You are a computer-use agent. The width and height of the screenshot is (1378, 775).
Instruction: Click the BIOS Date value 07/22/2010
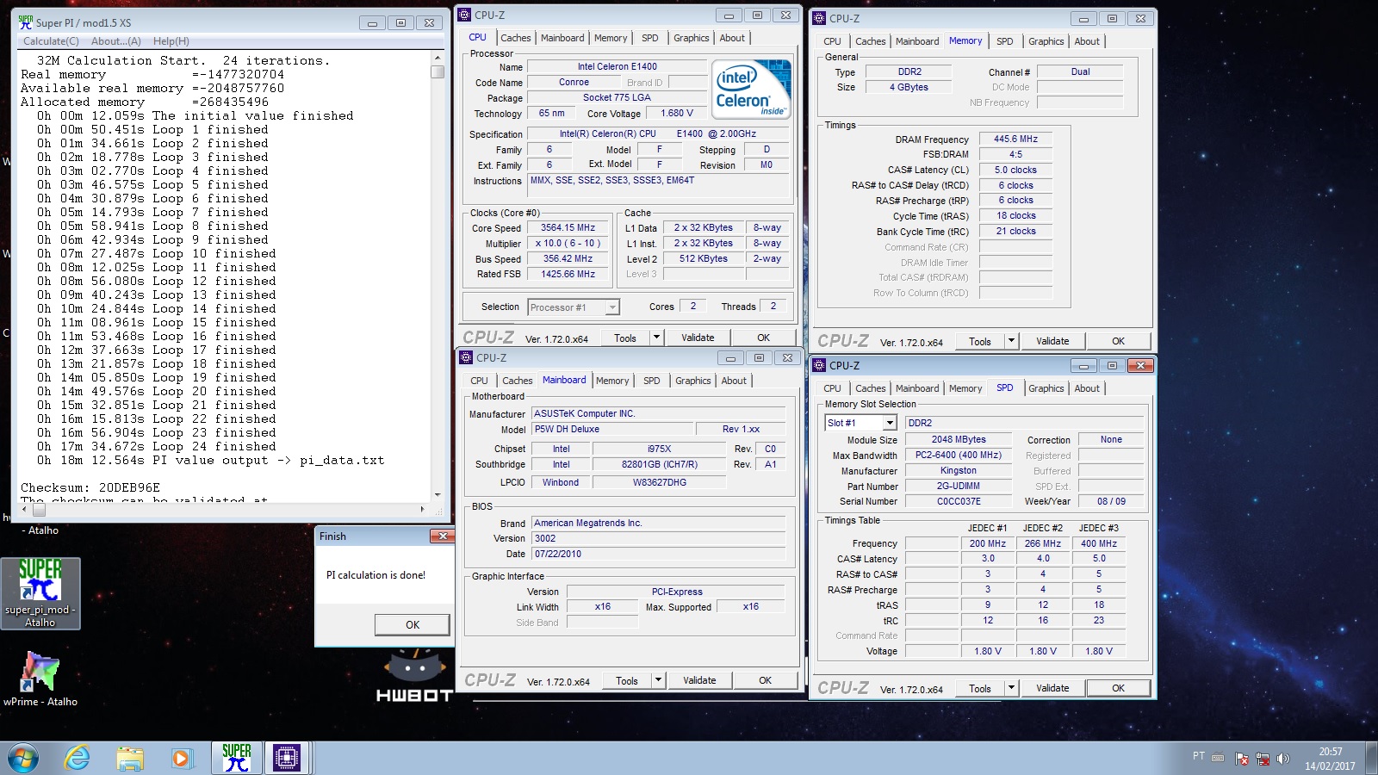coord(659,554)
